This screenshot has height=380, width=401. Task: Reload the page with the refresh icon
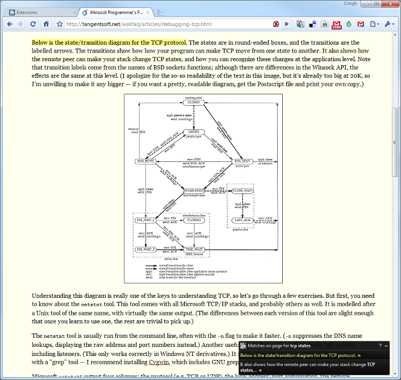(33, 24)
